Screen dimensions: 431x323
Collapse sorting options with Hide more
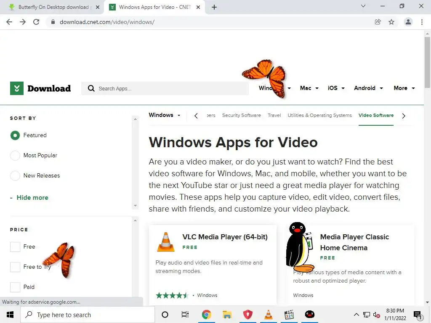tap(32, 198)
